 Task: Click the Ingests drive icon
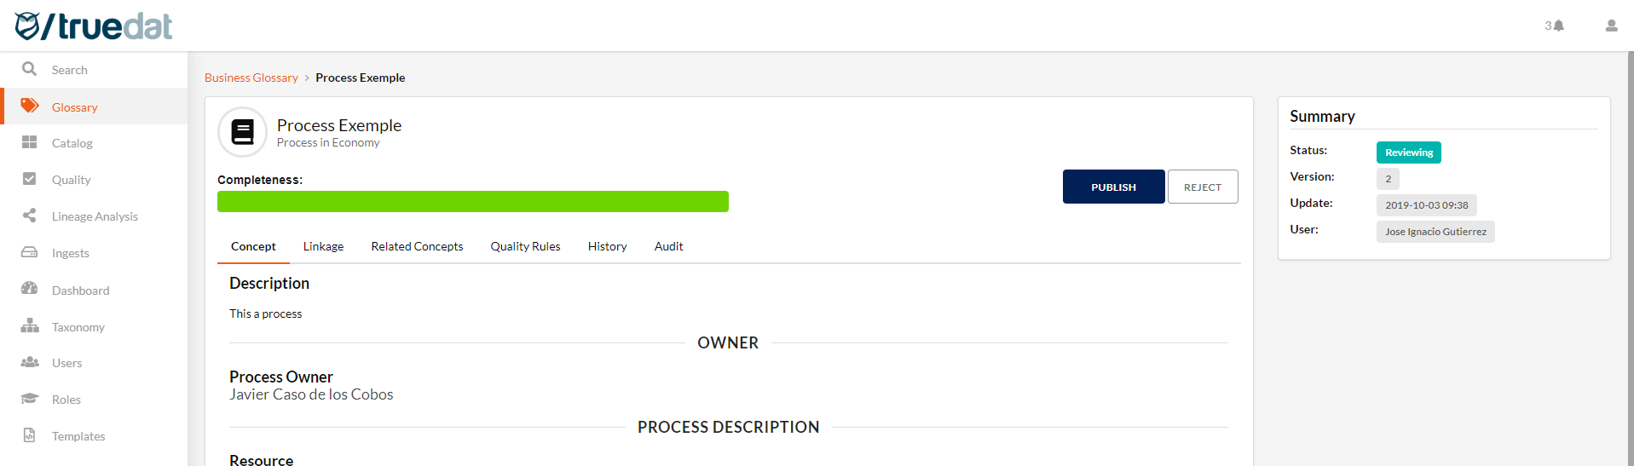pyautogui.click(x=30, y=252)
